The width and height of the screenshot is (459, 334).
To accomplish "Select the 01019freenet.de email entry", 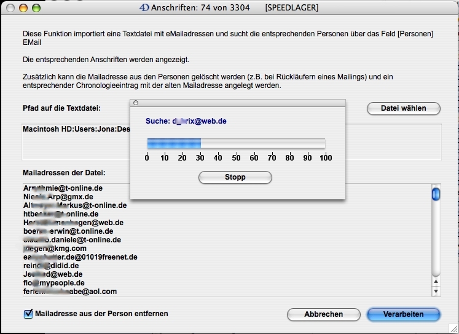I will [x=80, y=257].
